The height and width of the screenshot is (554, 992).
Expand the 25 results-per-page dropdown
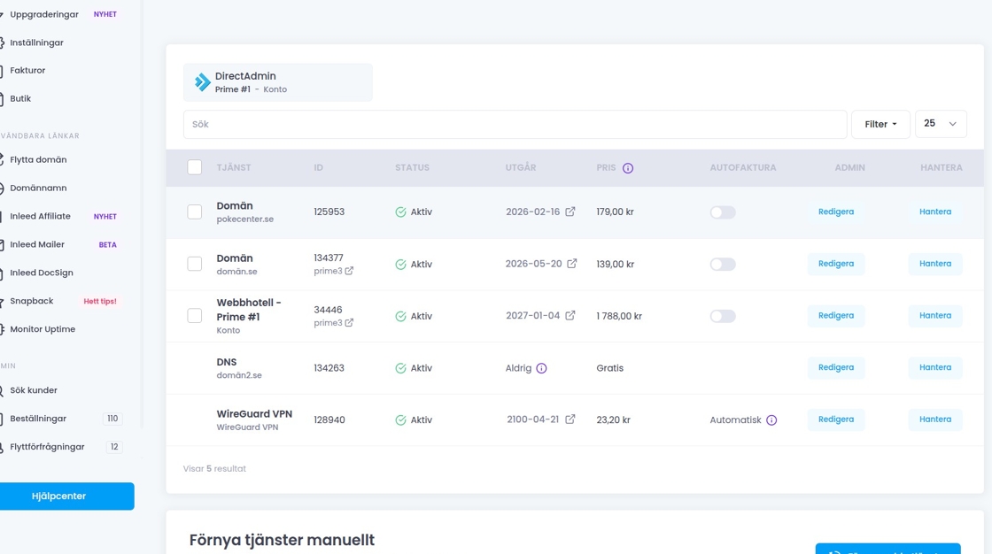click(940, 124)
